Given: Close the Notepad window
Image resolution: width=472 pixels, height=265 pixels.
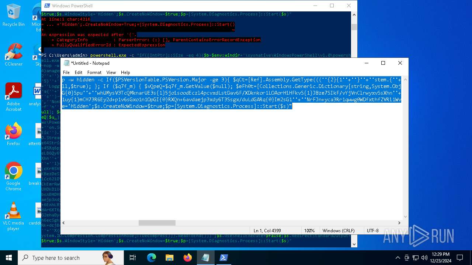Looking at the screenshot, I should 400,63.
